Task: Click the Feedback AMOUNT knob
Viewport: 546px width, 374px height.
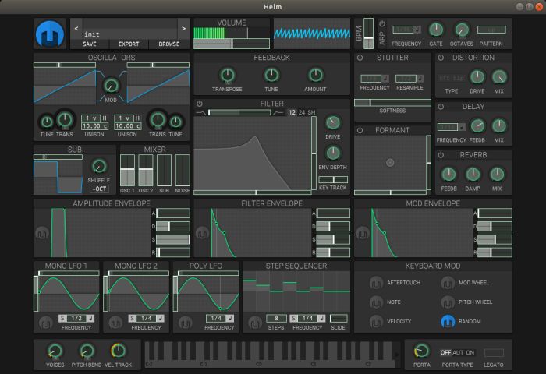Action: tap(315, 75)
